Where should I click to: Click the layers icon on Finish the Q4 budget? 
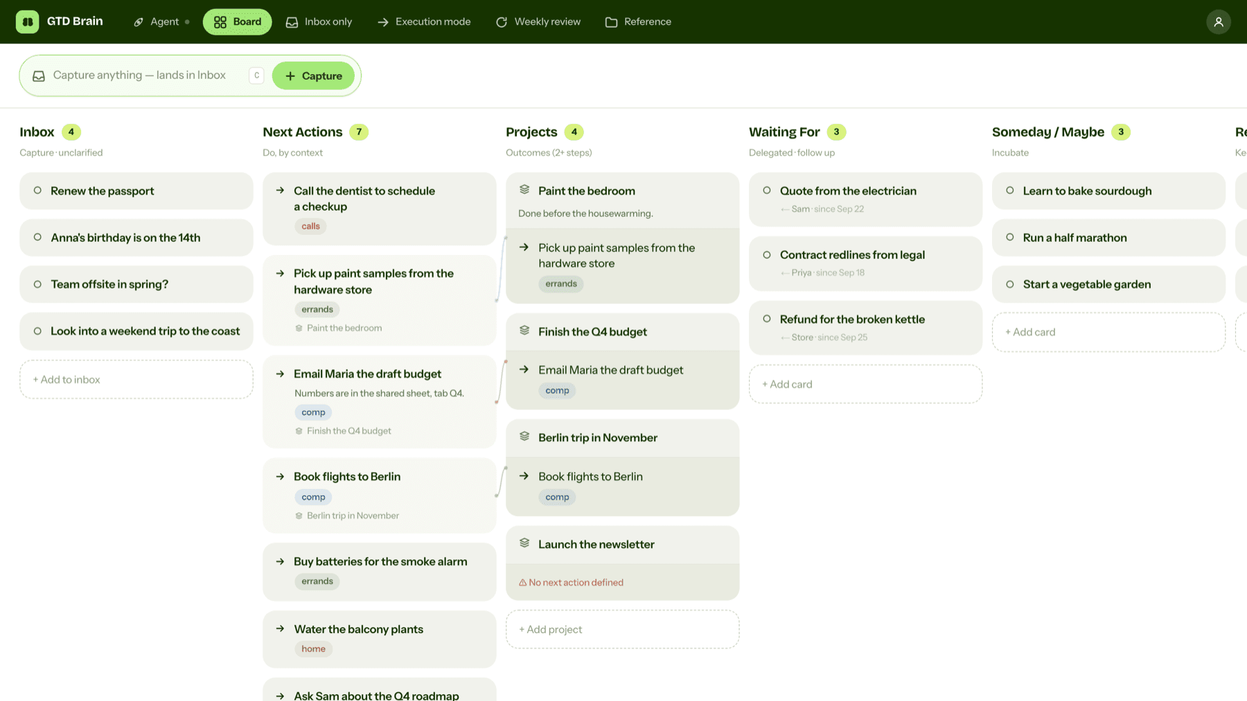click(x=524, y=330)
